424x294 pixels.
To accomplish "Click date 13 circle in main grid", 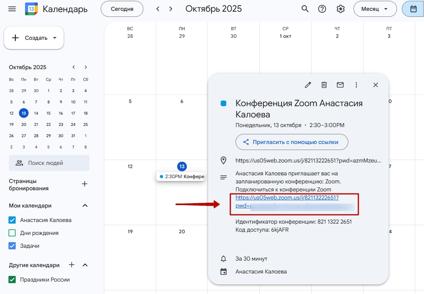I will pos(182,167).
